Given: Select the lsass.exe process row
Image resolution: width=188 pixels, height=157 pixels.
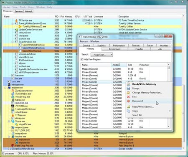Looking at the screenshot, I should point(92,76).
